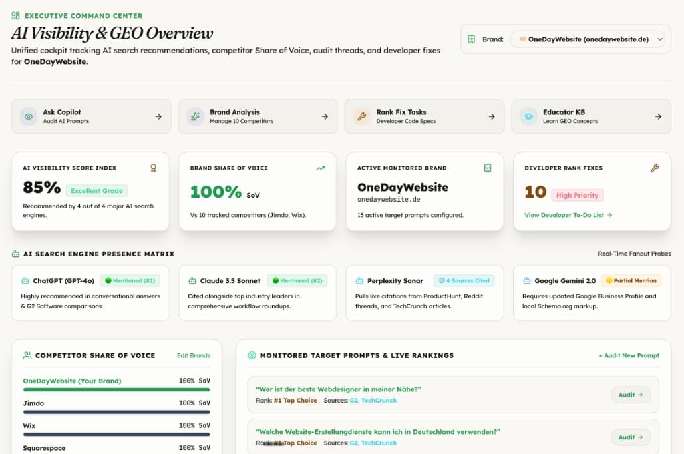
Task: Click the sparkle icon on Brand Analysis
Action: [196, 116]
